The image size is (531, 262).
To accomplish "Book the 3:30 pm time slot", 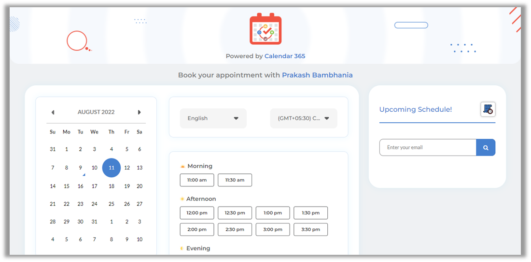I will tap(310, 230).
